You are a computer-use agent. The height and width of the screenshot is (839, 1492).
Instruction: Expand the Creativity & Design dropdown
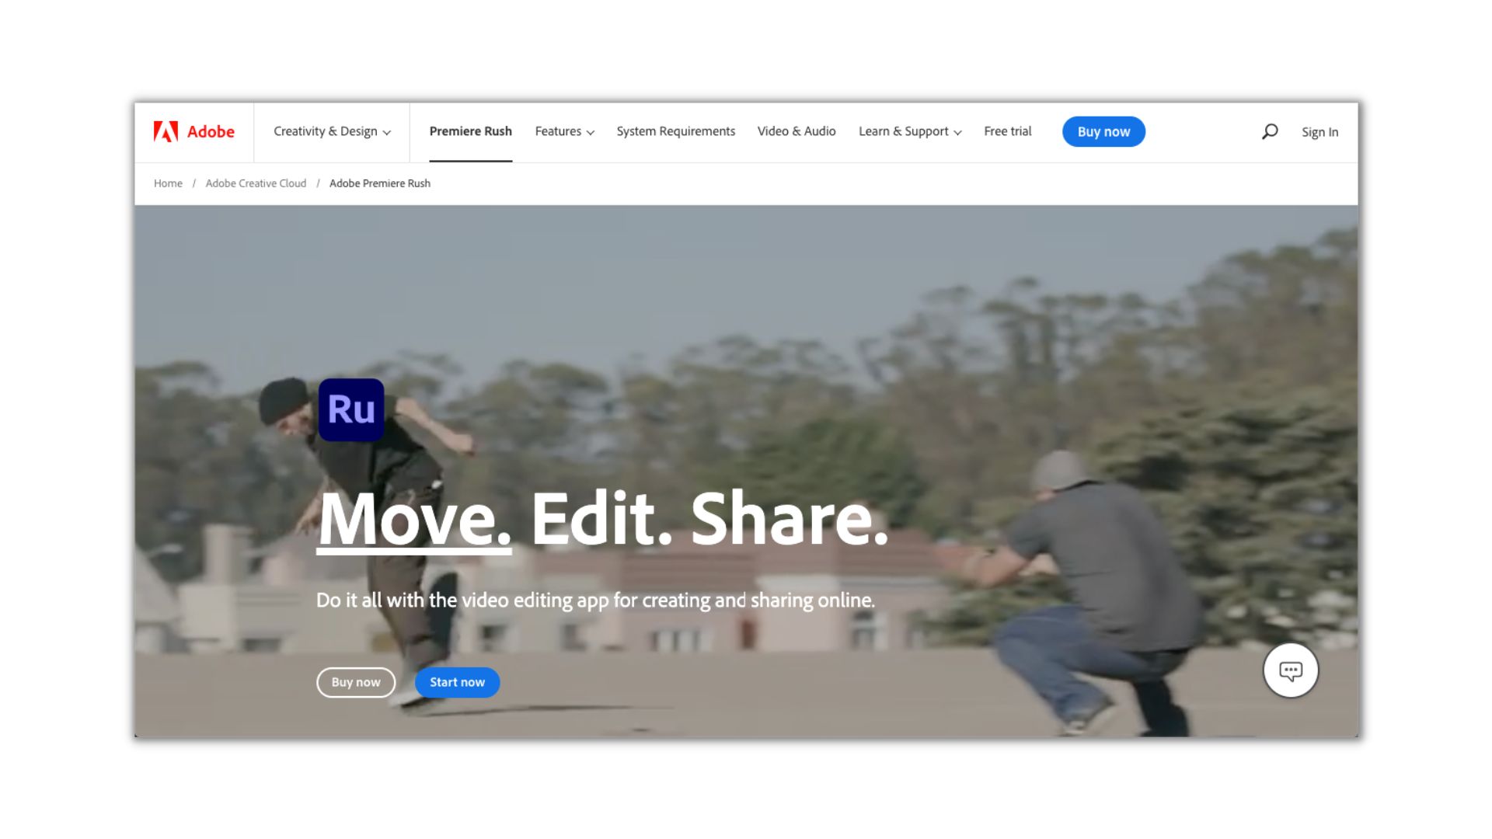point(332,131)
